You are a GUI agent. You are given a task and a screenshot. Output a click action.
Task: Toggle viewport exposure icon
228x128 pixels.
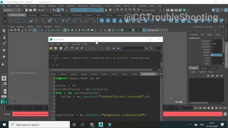[x=122, y=30]
